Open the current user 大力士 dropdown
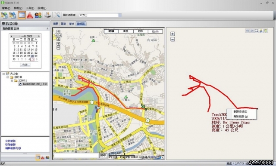The image size is (276, 166). pos(120,15)
